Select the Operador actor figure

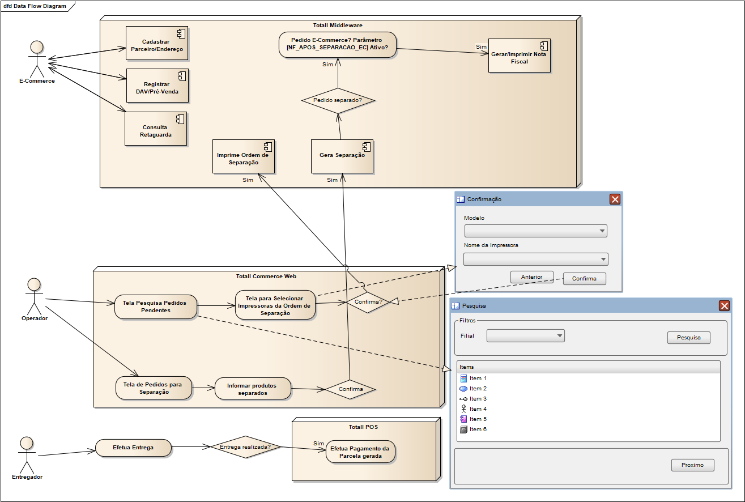pyautogui.click(x=35, y=296)
